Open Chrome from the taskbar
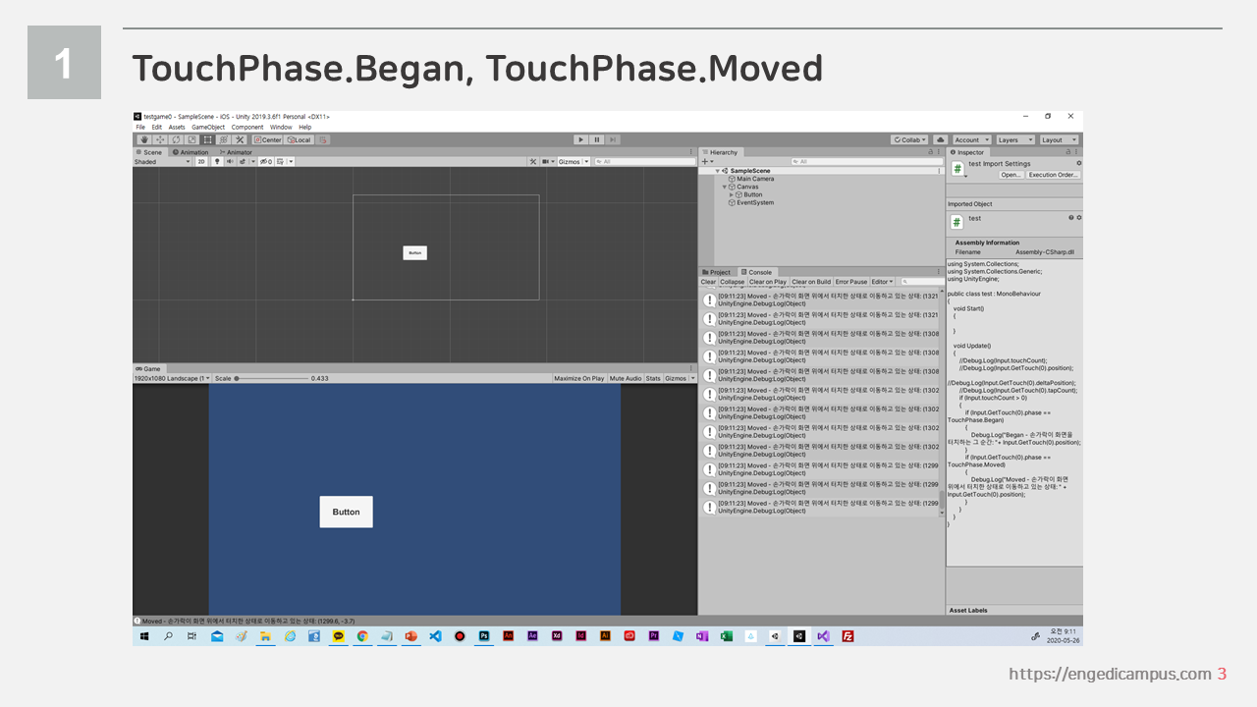This screenshot has width=1257, height=707. (362, 636)
